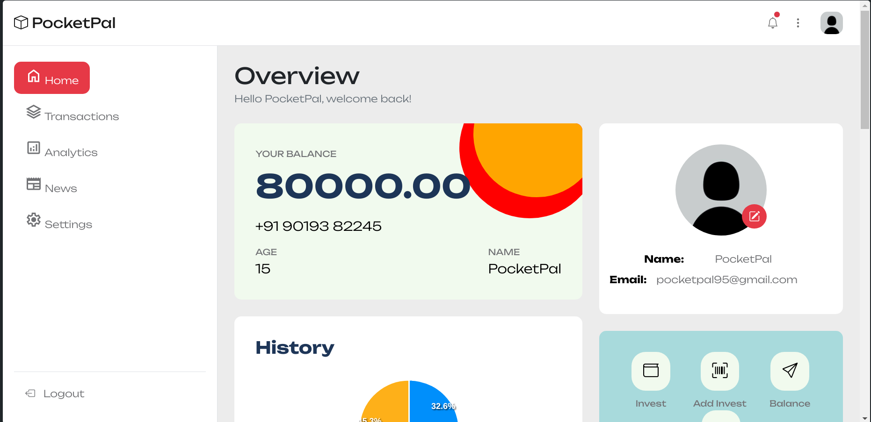Click the 80000.00 balance amount

(x=363, y=186)
